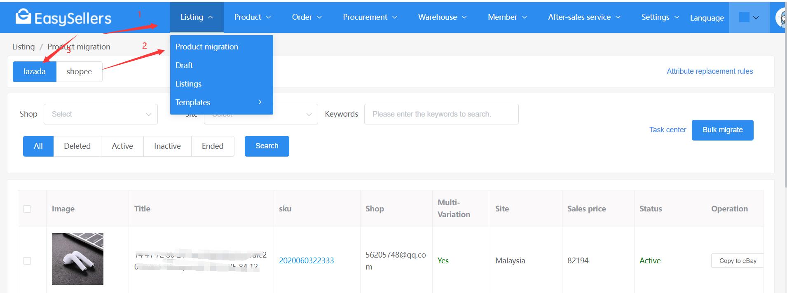Select all rows with header checkbox
The height and width of the screenshot is (293, 787).
[27, 209]
